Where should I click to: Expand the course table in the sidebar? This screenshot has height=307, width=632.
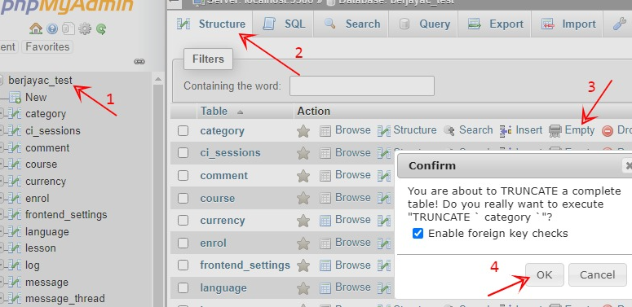[x=1, y=164]
